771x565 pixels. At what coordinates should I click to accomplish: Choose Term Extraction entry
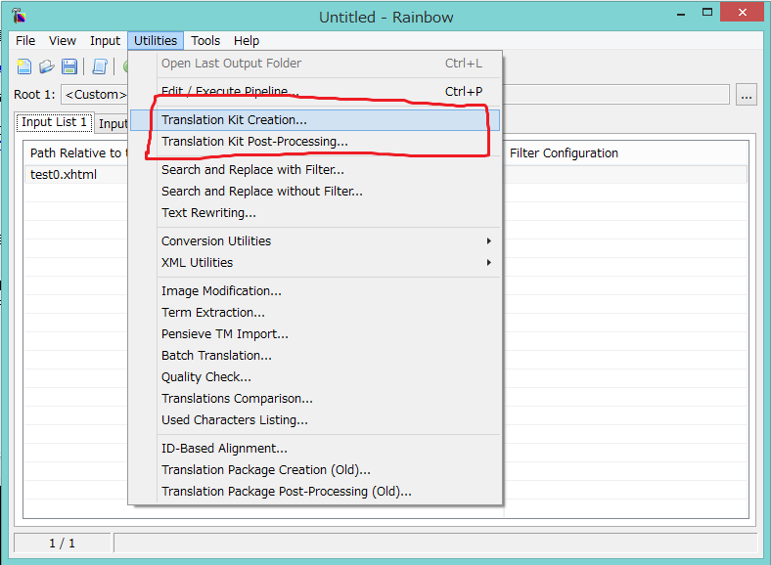coord(315,313)
